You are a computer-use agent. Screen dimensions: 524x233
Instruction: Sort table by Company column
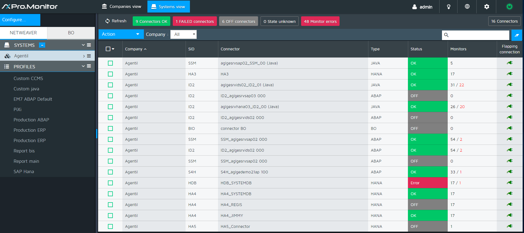point(136,49)
